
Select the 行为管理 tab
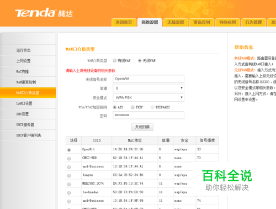[253, 22]
